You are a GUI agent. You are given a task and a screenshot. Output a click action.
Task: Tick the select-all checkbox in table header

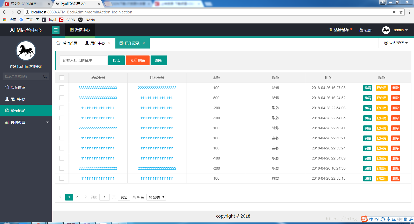(x=62, y=78)
